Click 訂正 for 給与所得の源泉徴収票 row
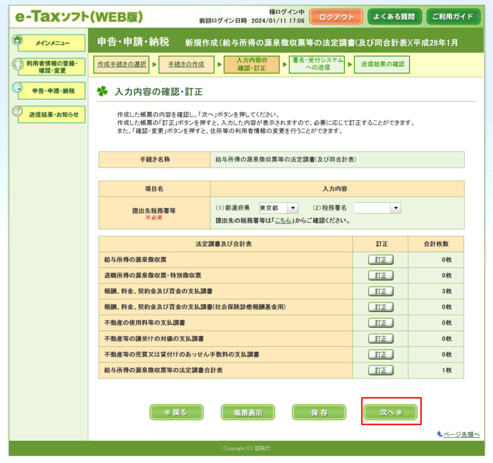This screenshot has height=463, width=493. tap(380, 260)
